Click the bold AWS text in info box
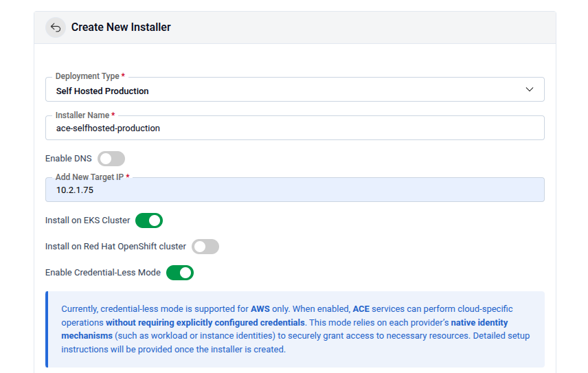Image resolution: width=588 pixels, height=373 pixels. (260, 309)
